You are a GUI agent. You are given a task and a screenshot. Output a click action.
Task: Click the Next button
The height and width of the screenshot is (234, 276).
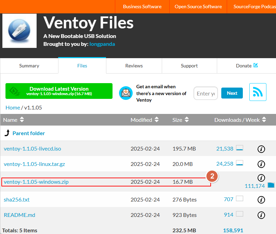point(232,93)
